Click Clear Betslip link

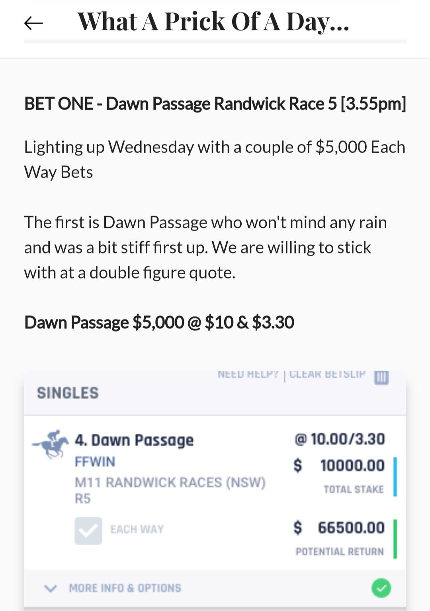tap(327, 374)
